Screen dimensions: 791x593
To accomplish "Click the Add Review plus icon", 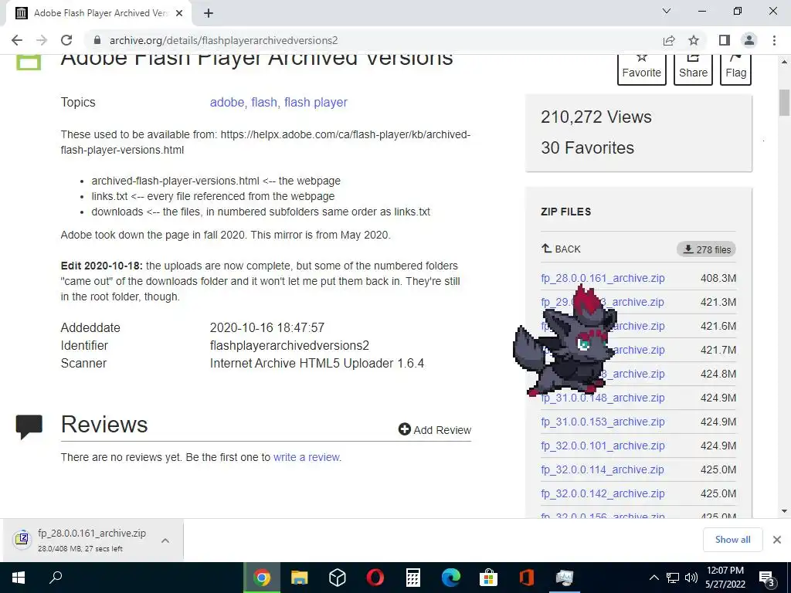I will click(x=404, y=429).
